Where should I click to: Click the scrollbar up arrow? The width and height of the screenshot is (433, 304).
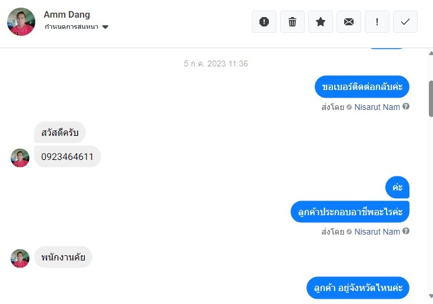[x=431, y=54]
